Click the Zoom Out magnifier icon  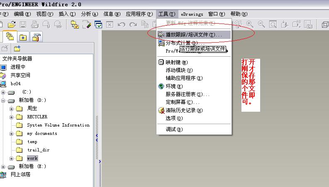tap(261, 24)
